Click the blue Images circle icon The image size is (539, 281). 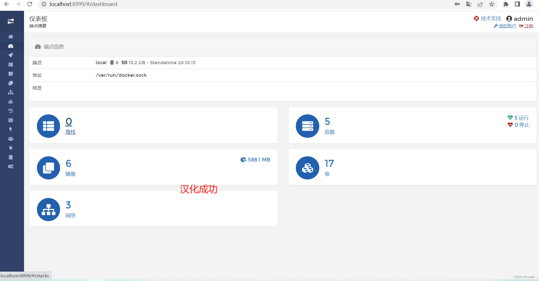[48, 168]
